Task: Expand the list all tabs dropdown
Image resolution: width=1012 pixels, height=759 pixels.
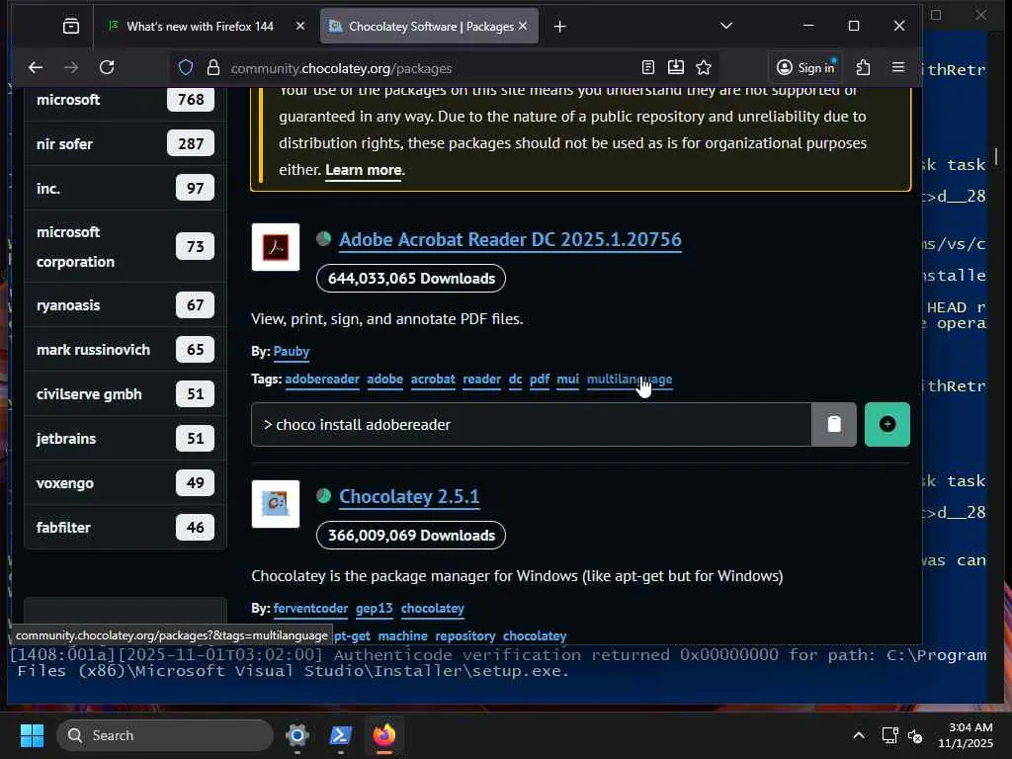Action: pyautogui.click(x=726, y=26)
